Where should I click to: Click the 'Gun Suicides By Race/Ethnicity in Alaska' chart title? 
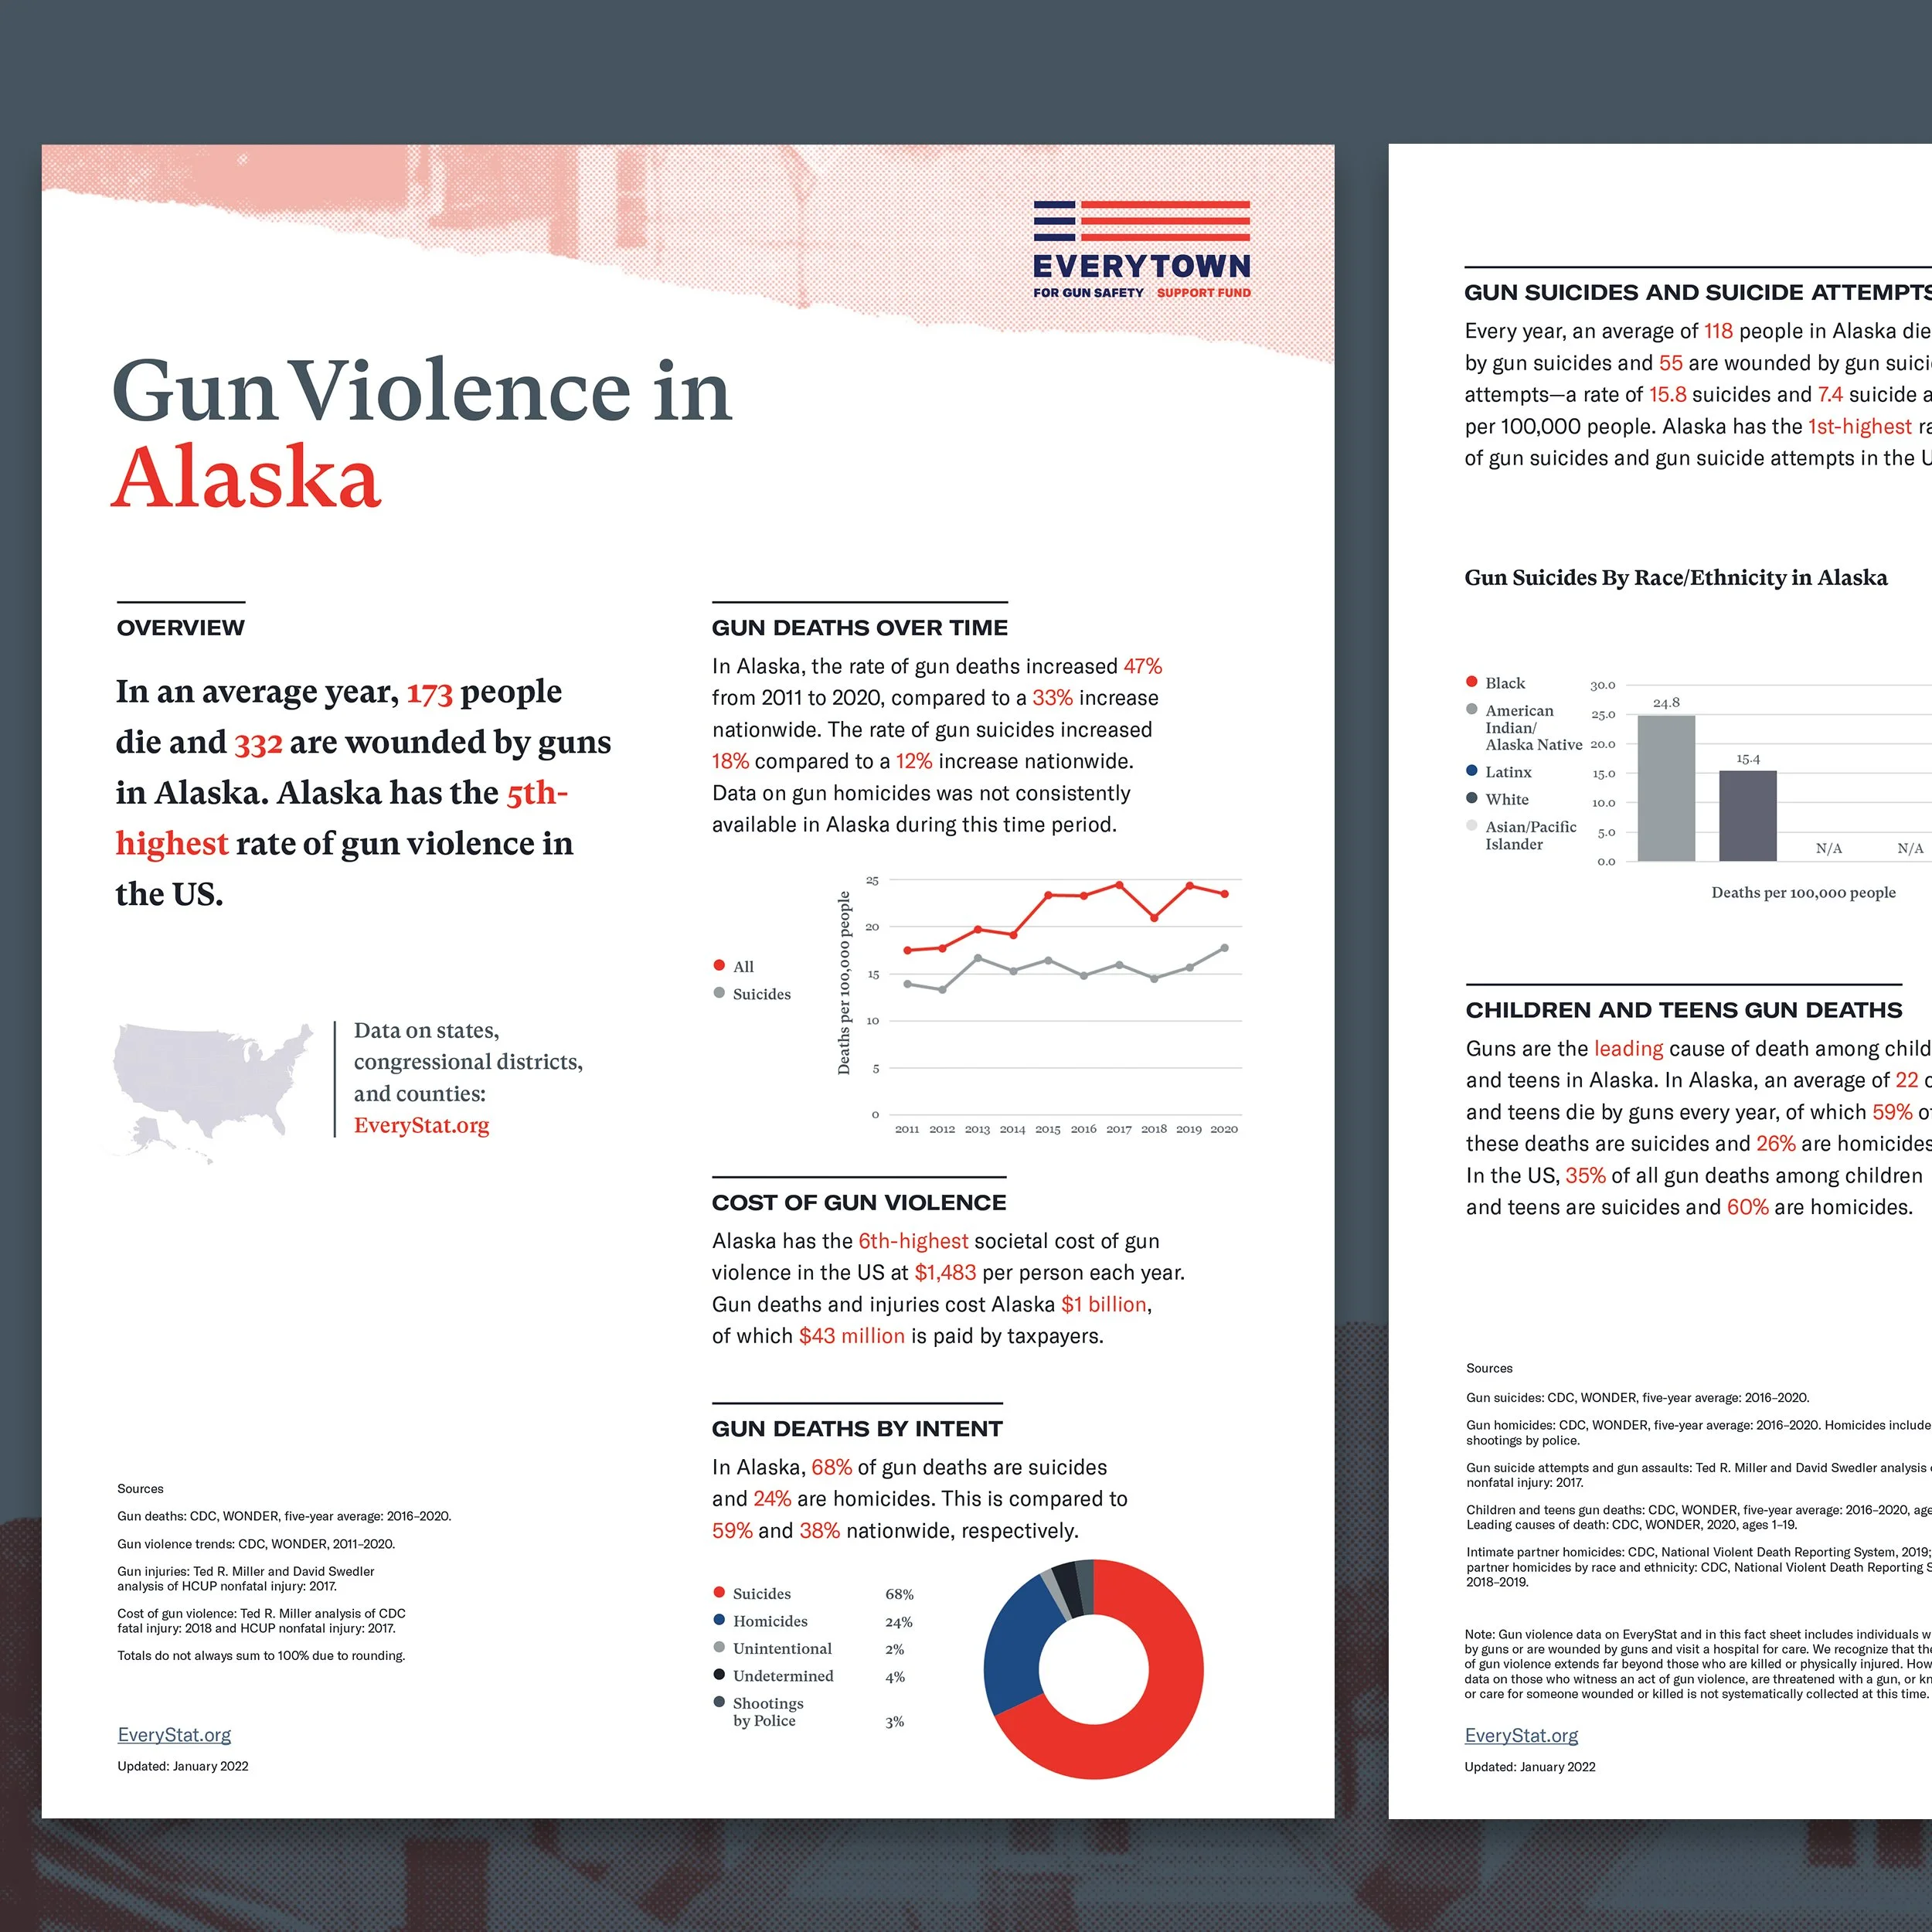(x=1676, y=578)
